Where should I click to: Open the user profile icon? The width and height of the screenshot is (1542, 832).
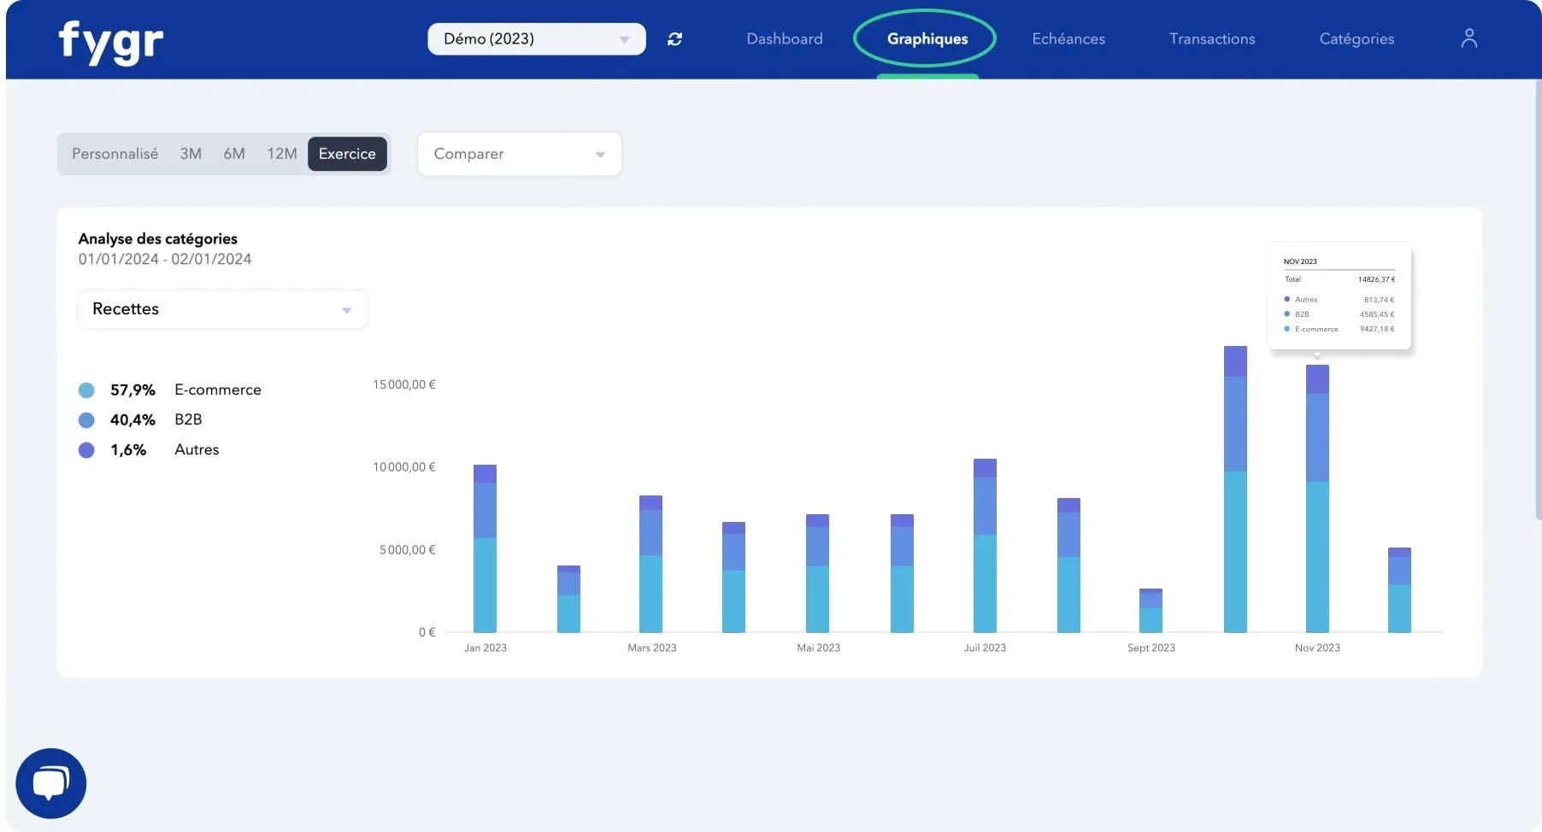coord(1468,38)
